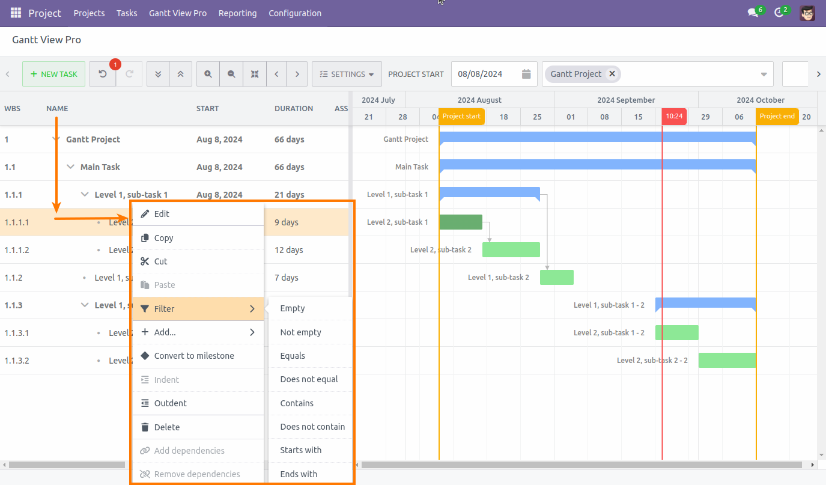This screenshot has height=485, width=826.
Task: Open the Reporting menu
Action: (237, 13)
